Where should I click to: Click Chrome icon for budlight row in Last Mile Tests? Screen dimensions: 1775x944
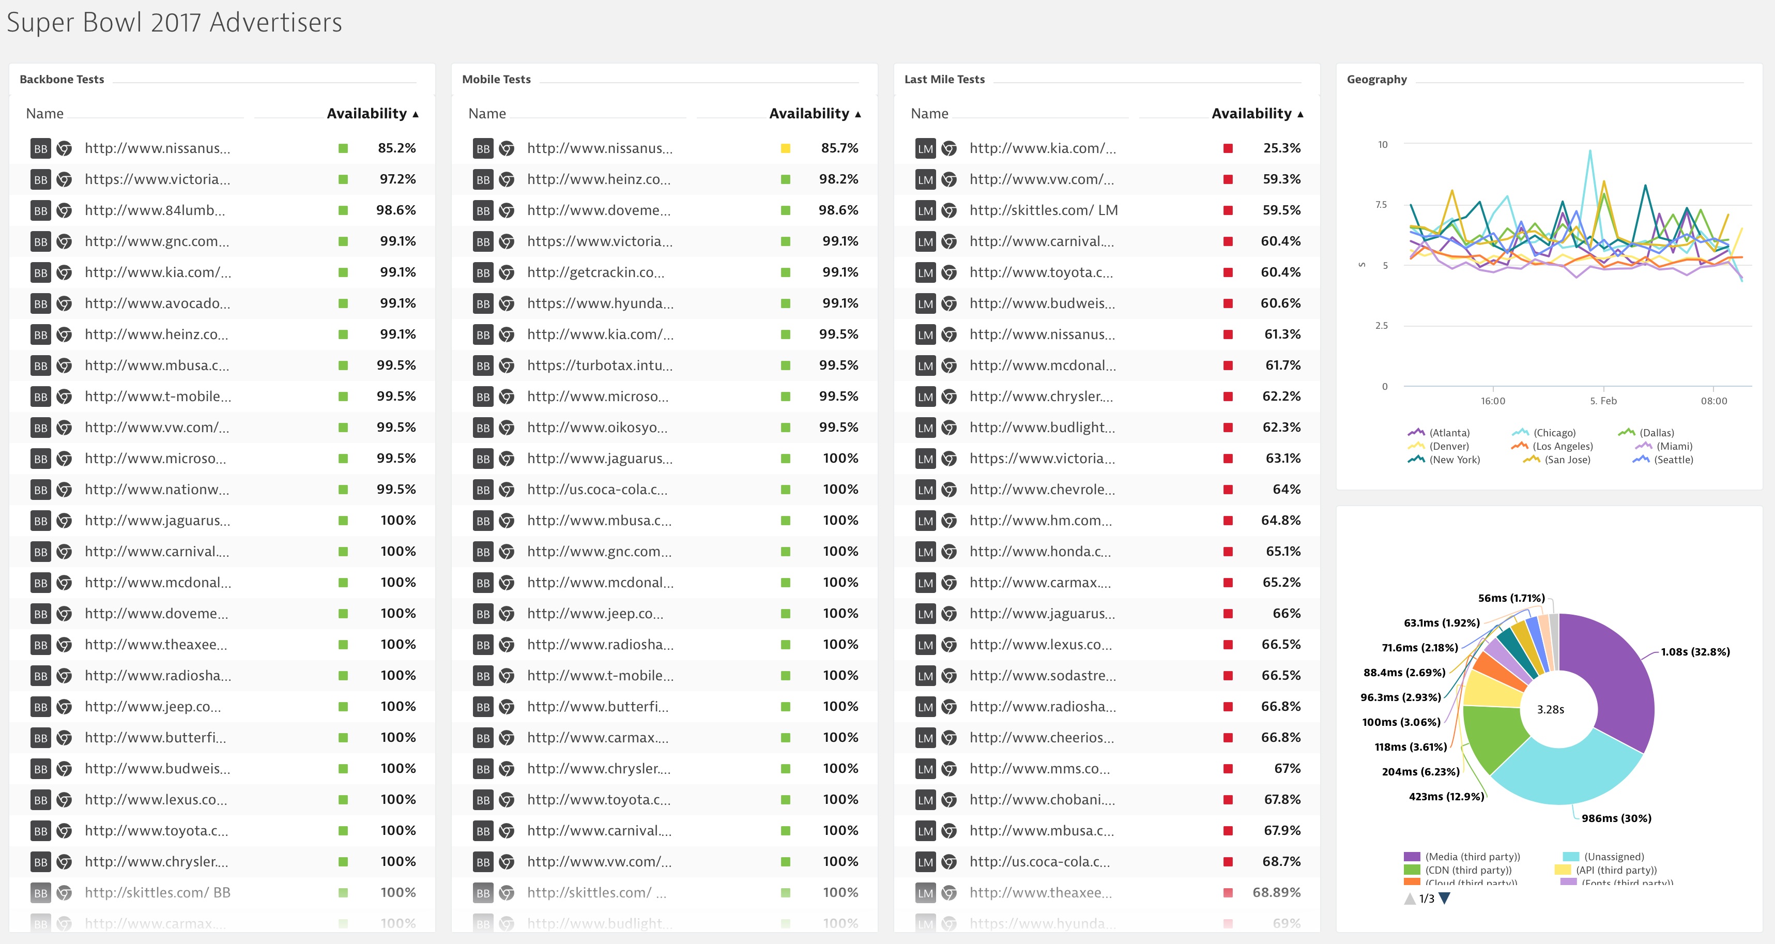pyautogui.click(x=949, y=427)
